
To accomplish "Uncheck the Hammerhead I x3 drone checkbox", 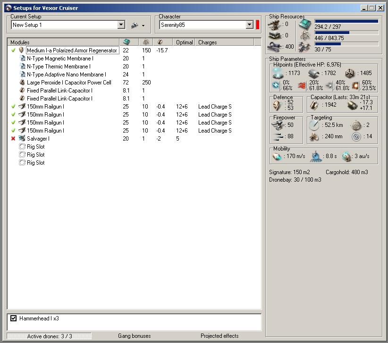I will click(x=14, y=318).
